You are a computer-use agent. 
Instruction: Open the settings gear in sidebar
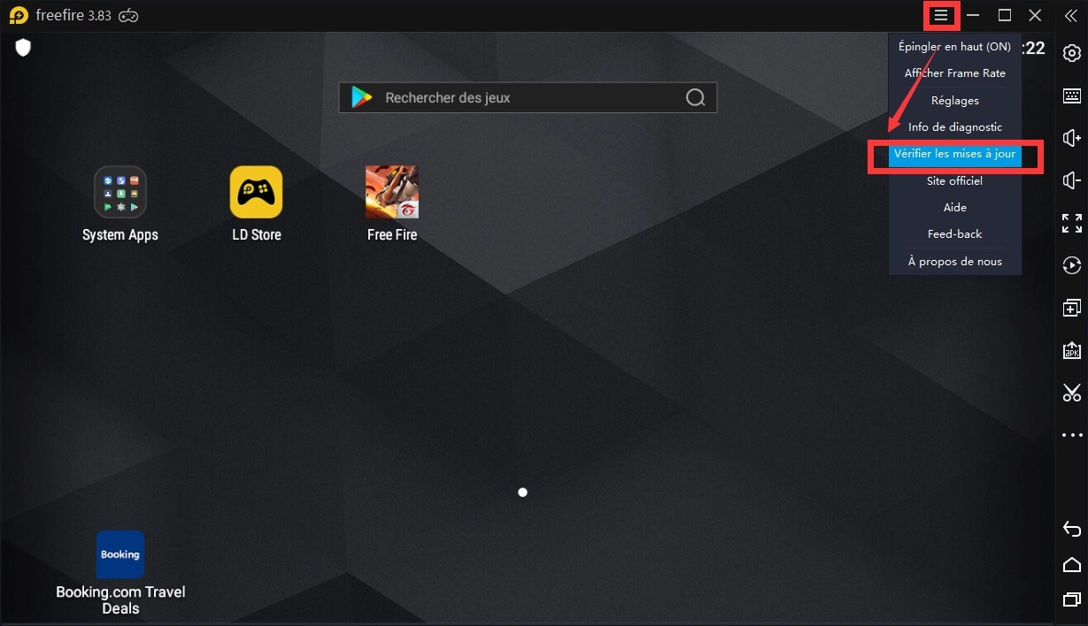tap(1072, 53)
